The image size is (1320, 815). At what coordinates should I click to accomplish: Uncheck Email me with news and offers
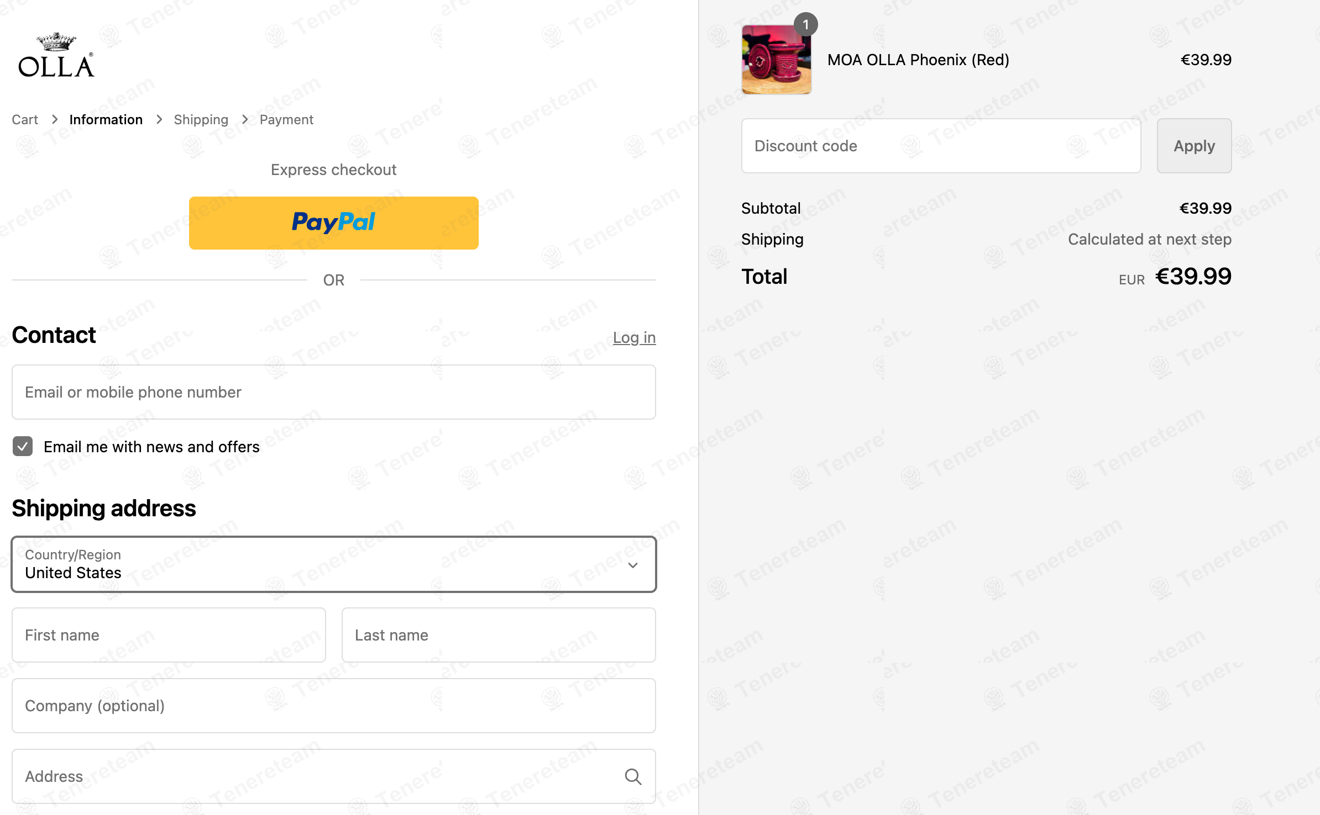23,446
